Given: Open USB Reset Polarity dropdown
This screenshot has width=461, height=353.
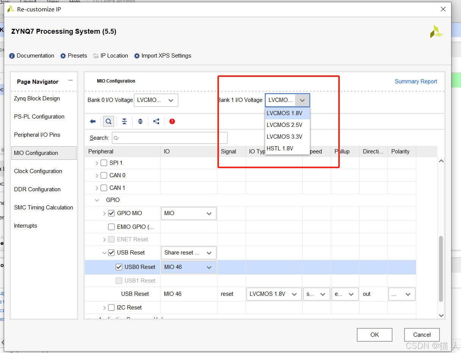Looking at the screenshot, I should [402, 294].
